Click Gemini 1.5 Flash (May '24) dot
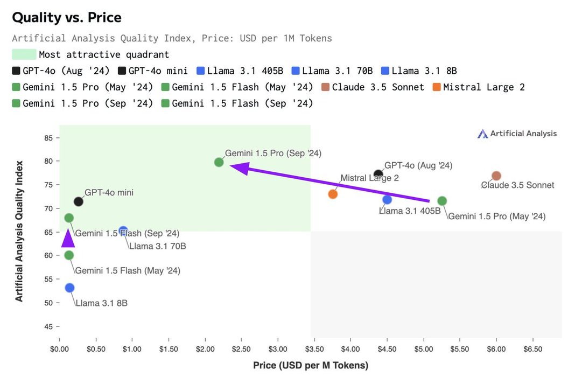Screen dimensions: 568x377 [x=69, y=255]
